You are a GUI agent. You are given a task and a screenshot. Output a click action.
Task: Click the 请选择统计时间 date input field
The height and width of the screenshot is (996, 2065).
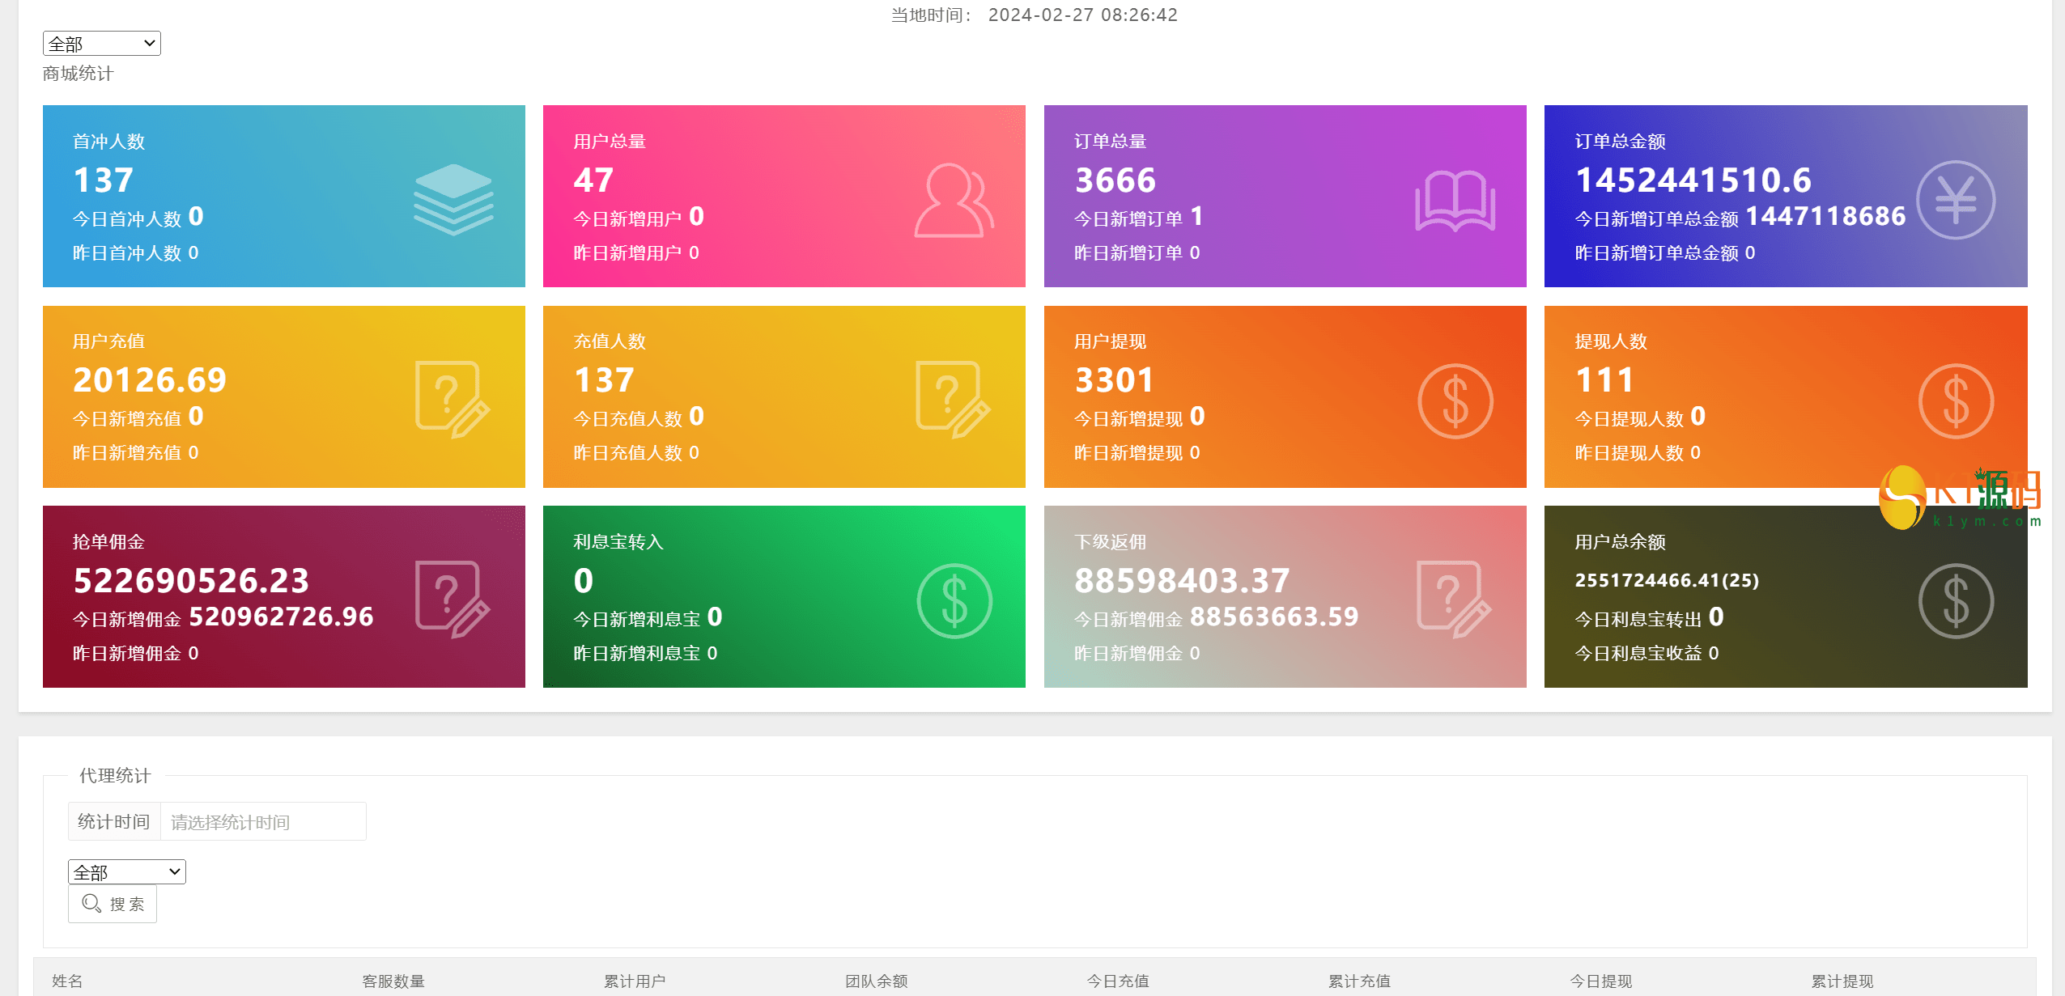[262, 822]
